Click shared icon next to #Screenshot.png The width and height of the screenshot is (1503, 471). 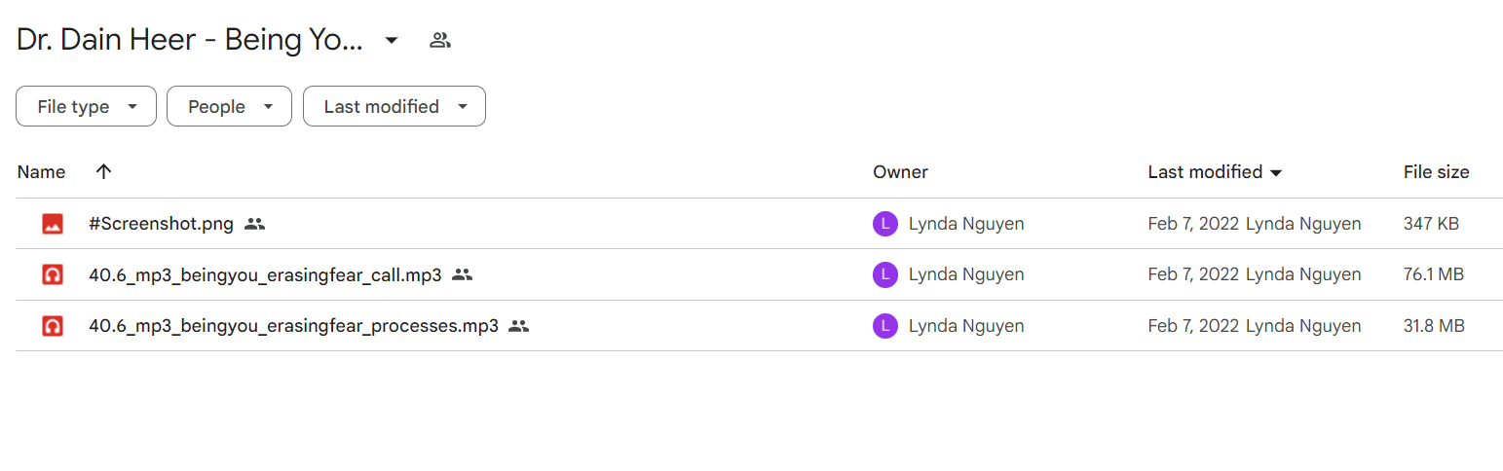pyautogui.click(x=255, y=224)
